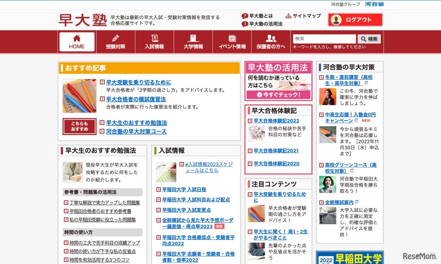The height and width of the screenshot is (264, 441).
Task: Click the external-link icon beside キャンペーン
Action: (356, 120)
